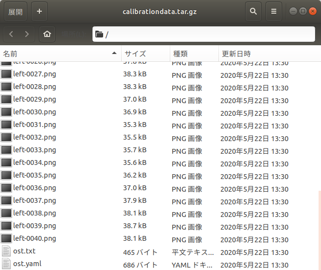This screenshot has height=270, width=321.
Task: Click file name left-0030.png
Action: pos(35,112)
